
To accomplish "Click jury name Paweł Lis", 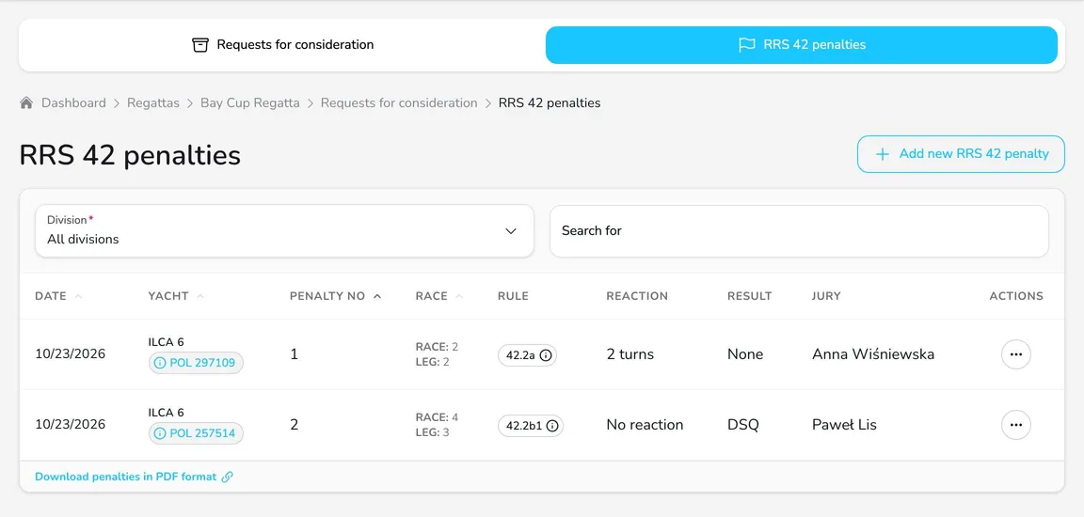I will pyautogui.click(x=844, y=425).
